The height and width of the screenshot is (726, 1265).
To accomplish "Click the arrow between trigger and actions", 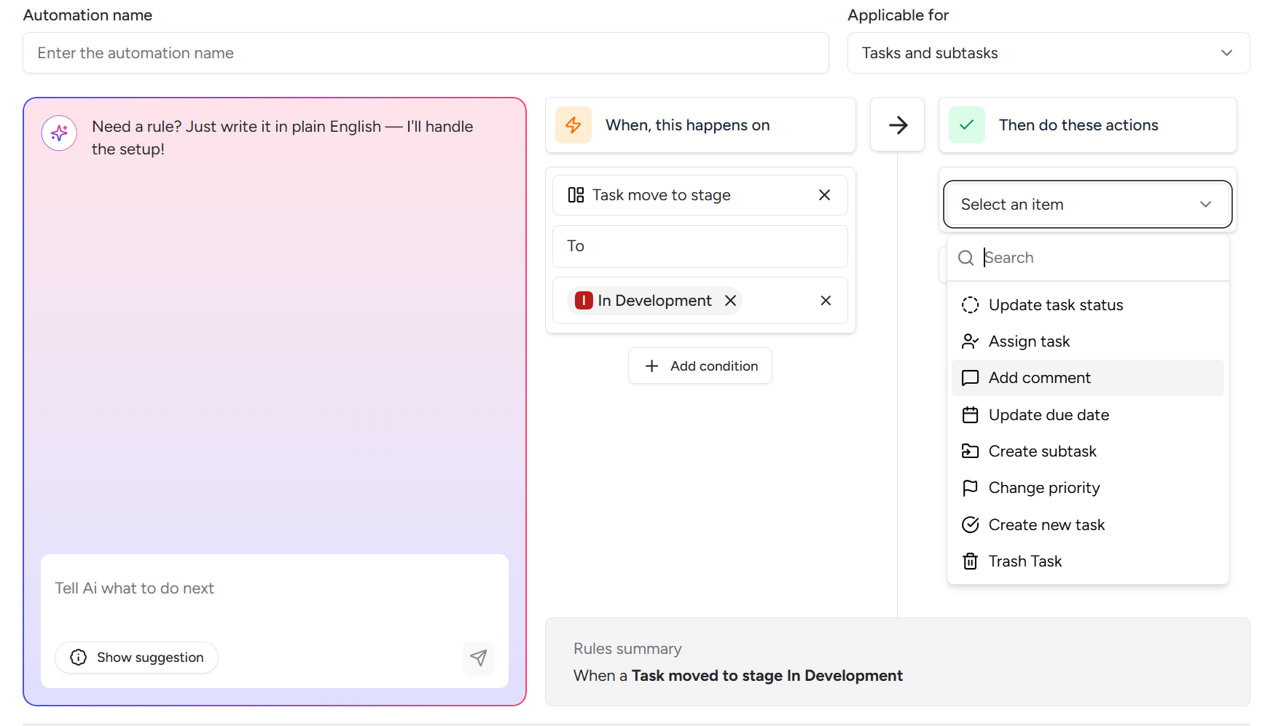I will (898, 125).
